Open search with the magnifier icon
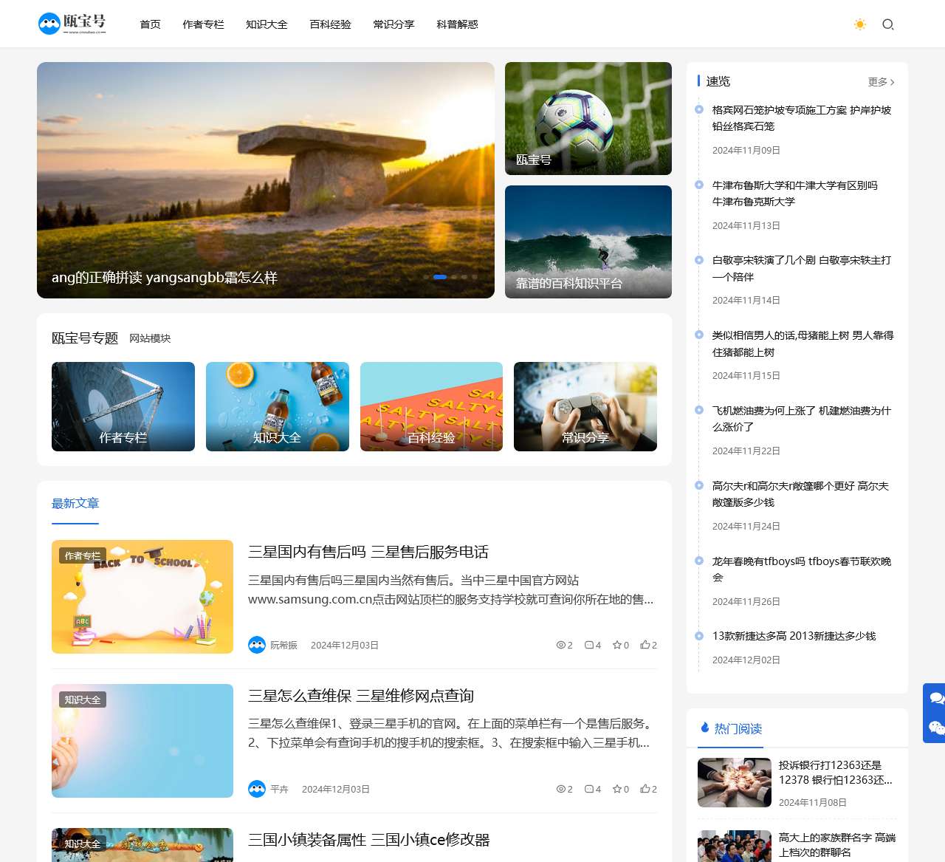 click(x=888, y=24)
